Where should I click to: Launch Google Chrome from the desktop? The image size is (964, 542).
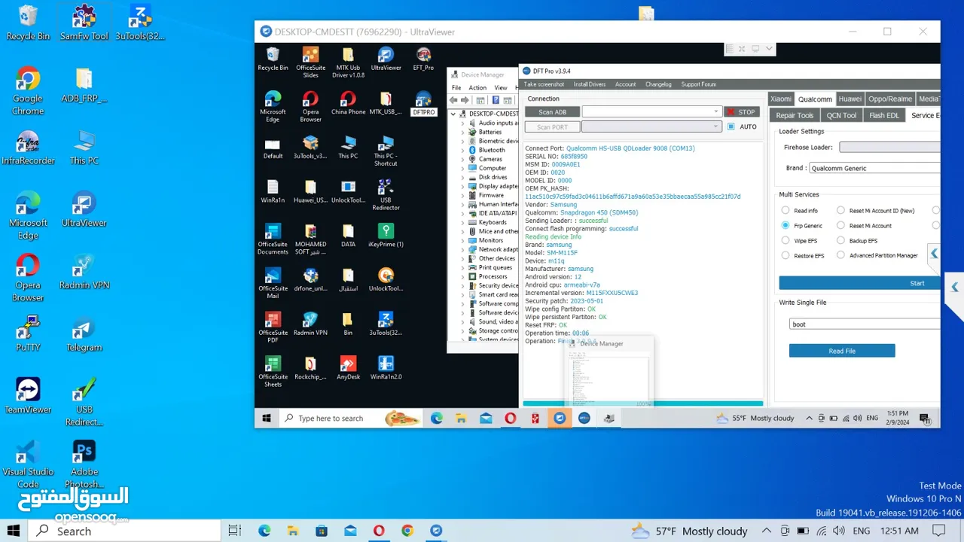tap(28, 91)
